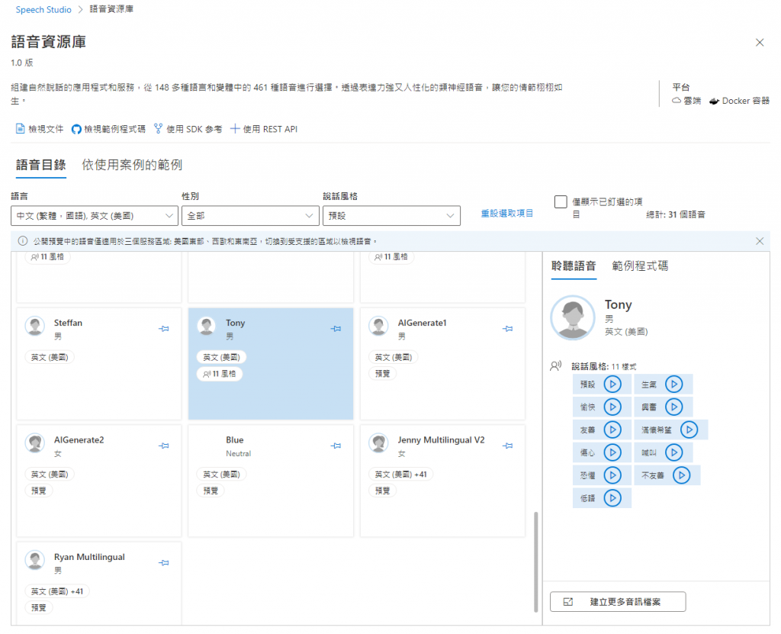Open the 性別 dropdown showing 全部
The width and height of the screenshot is (781, 634).
[x=250, y=216]
